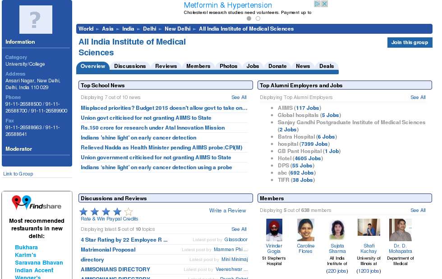Click the group placeholder question mark image

[36, 19]
